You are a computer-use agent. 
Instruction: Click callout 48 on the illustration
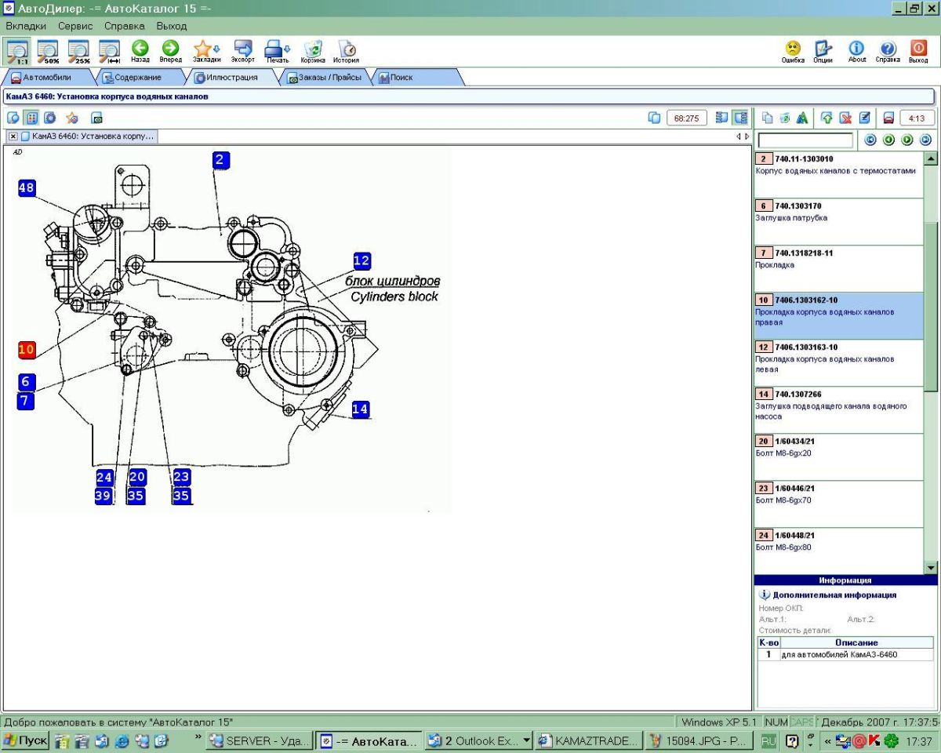[27, 187]
